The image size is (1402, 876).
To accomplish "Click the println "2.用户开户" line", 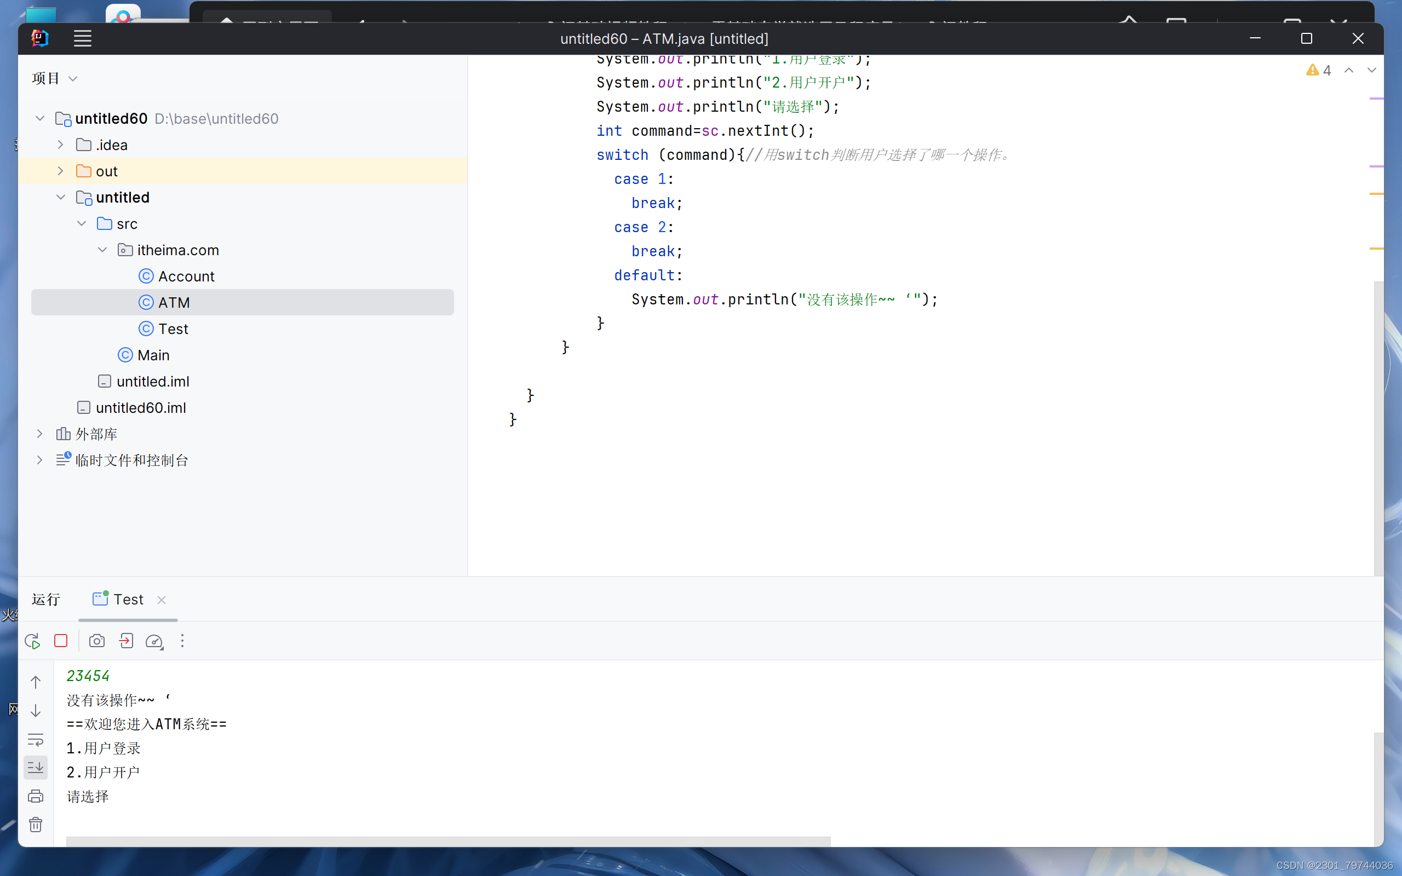I will 733,83.
